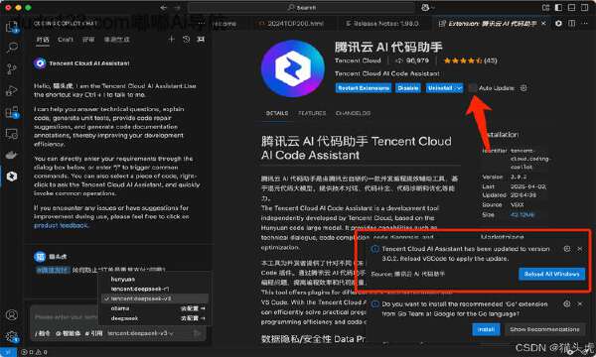The height and width of the screenshot is (357, 596).
Task: Open the Tencent Cloud AI Assistant sidebar icon
Action: click(12, 177)
